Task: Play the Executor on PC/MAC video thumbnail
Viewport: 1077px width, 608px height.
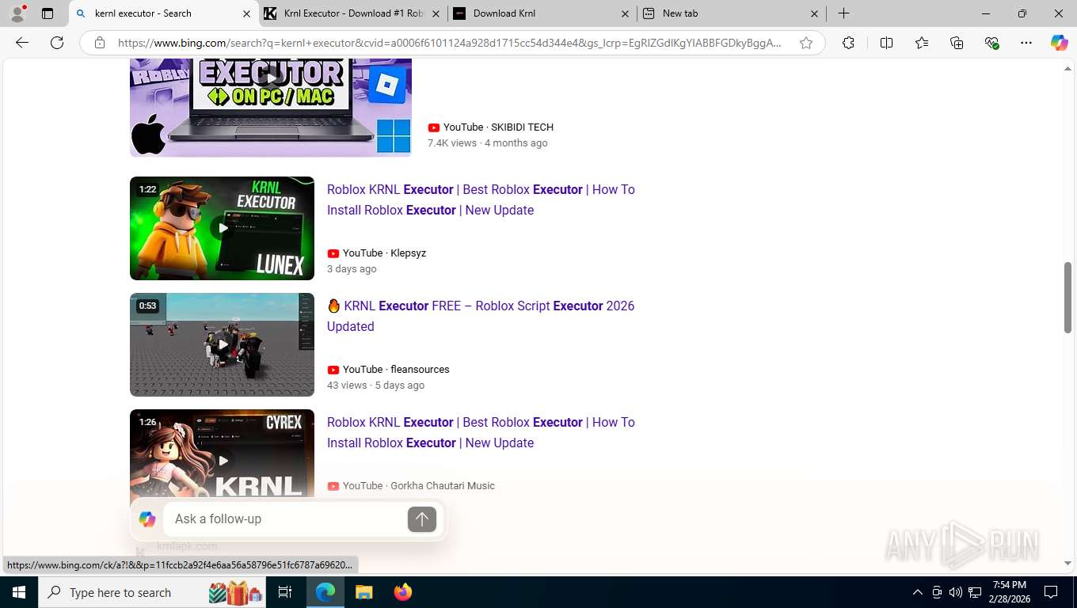Action: point(271,108)
